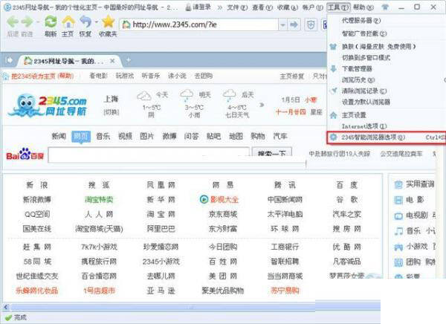Click the tab list icon left of tabs

point(9,60)
